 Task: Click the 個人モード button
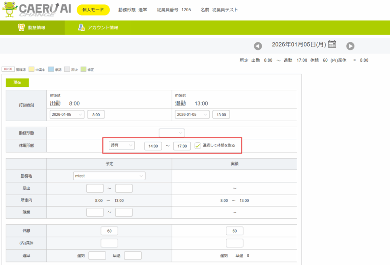[93, 10]
